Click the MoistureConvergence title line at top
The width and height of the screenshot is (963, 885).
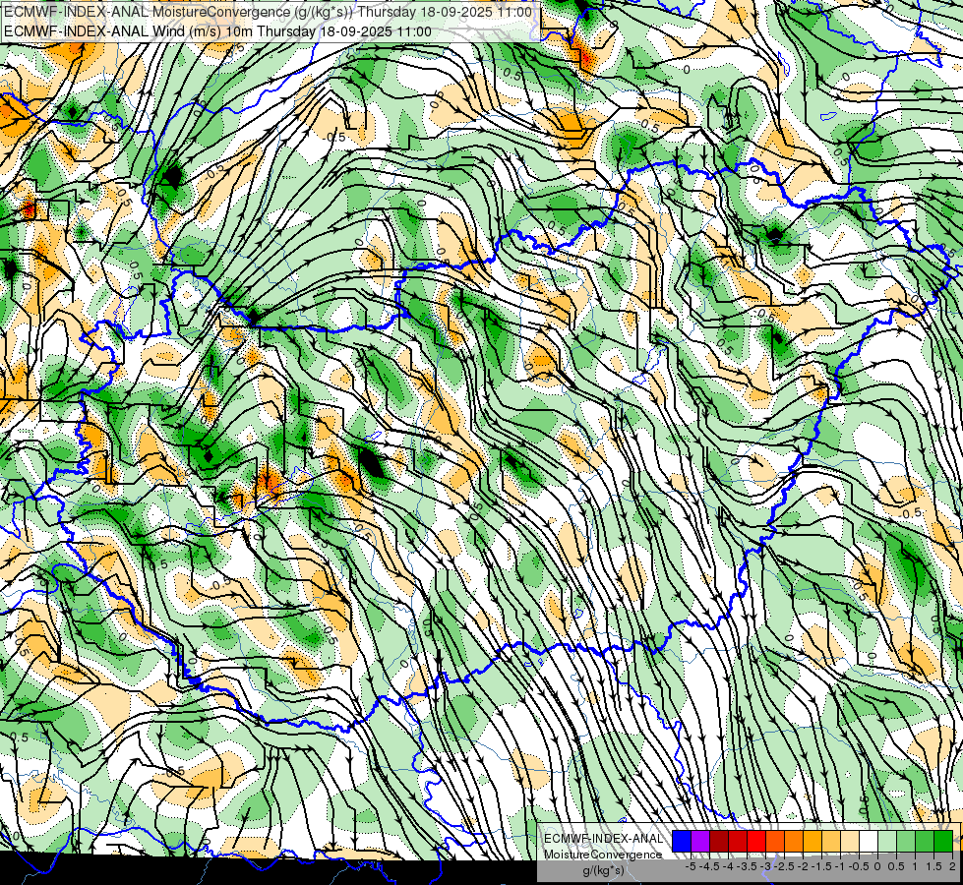click(268, 12)
